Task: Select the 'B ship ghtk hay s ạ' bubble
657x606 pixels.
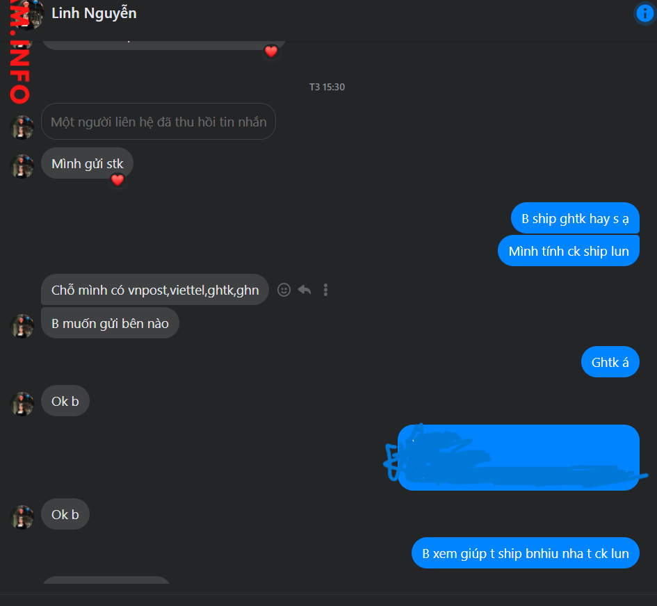Action: pos(575,218)
